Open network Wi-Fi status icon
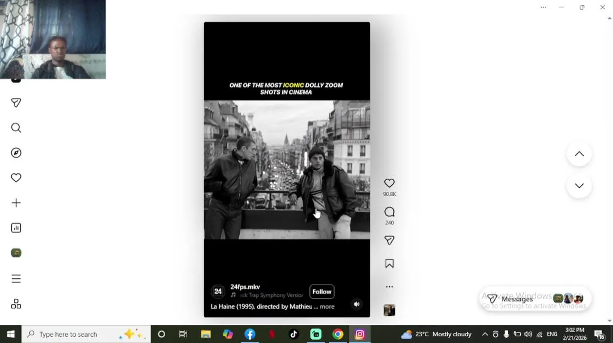 (x=539, y=334)
